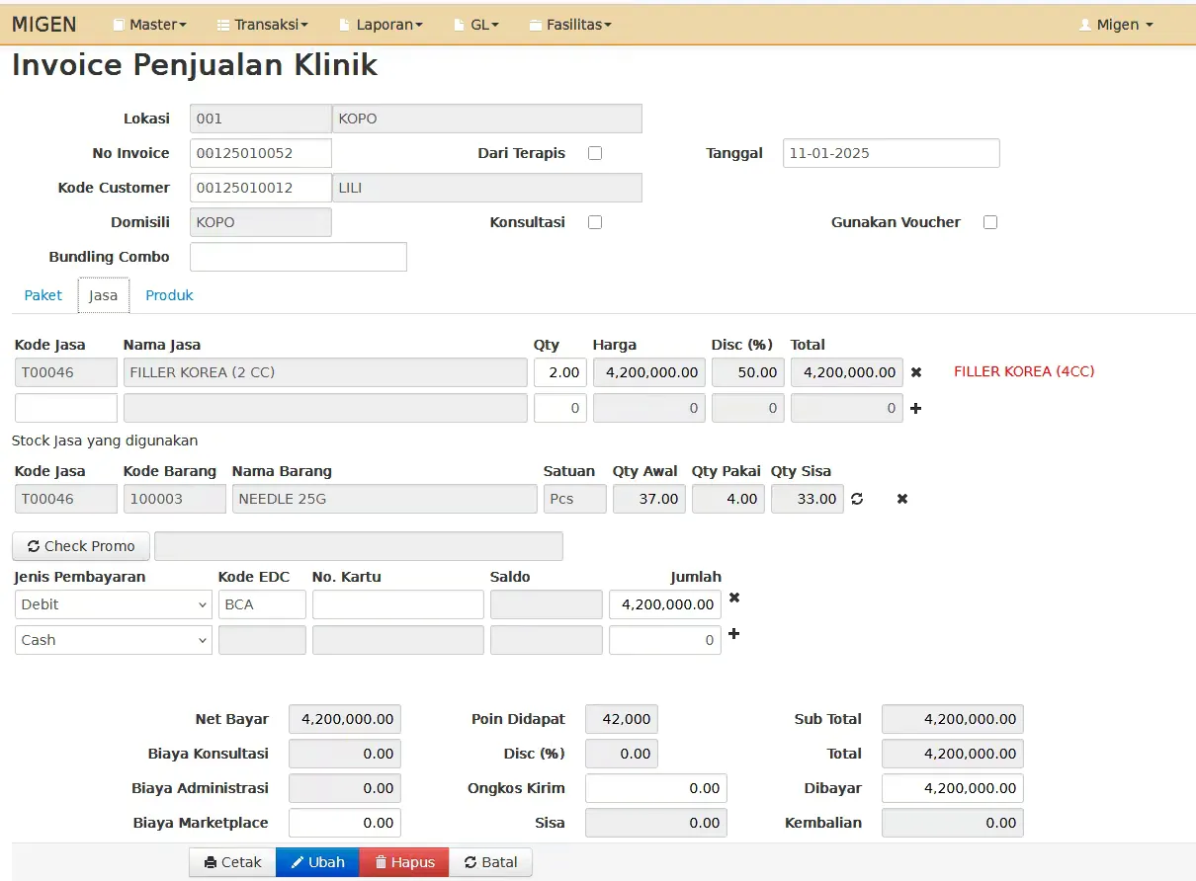Screen dimensions: 1196x881
Task: Click the Net Bayar field
Action: (345, 719)
